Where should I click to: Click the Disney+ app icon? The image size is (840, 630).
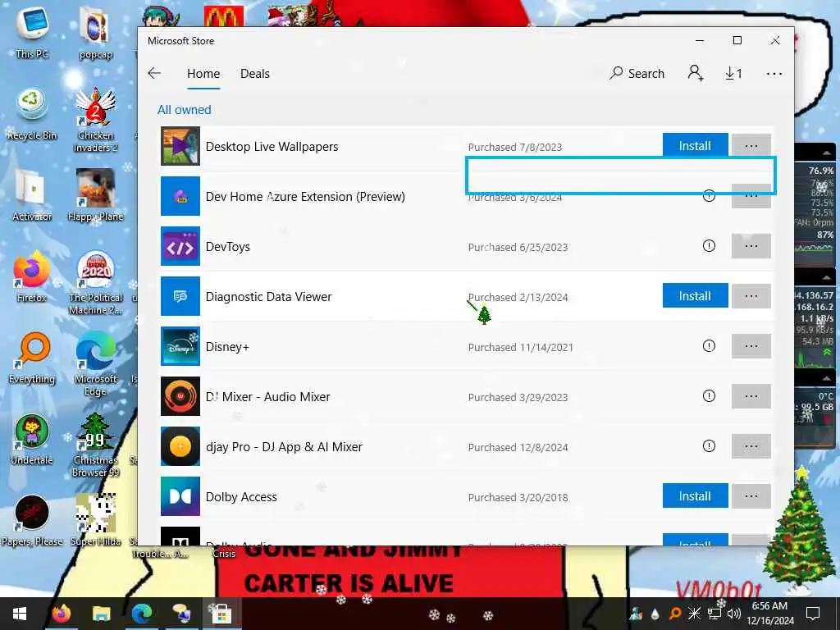pos(180,346)
